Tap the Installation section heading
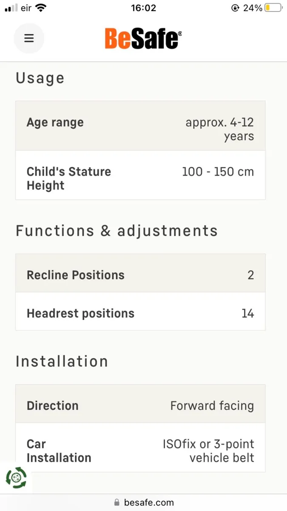Viewport: 287px width, 511px height. 62,362
